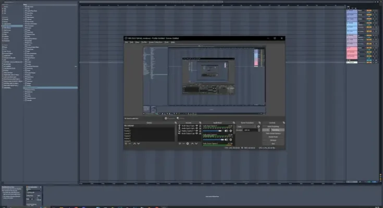This screenshot has height=208, width=383.
Task: Open the File menu in OBS
Action: (x=127, y=42)
